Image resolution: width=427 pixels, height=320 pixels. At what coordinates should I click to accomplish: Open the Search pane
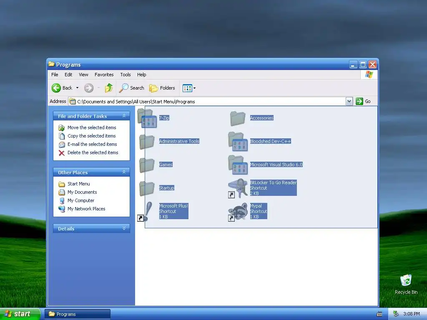(x=131, y=88)
